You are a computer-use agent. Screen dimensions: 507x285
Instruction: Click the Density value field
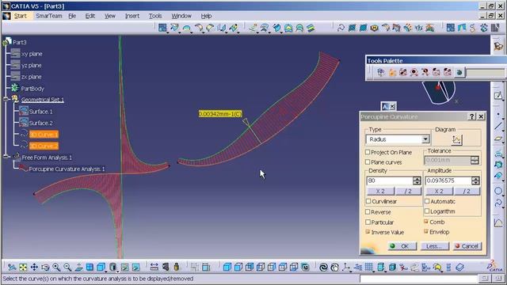(390, 180)
